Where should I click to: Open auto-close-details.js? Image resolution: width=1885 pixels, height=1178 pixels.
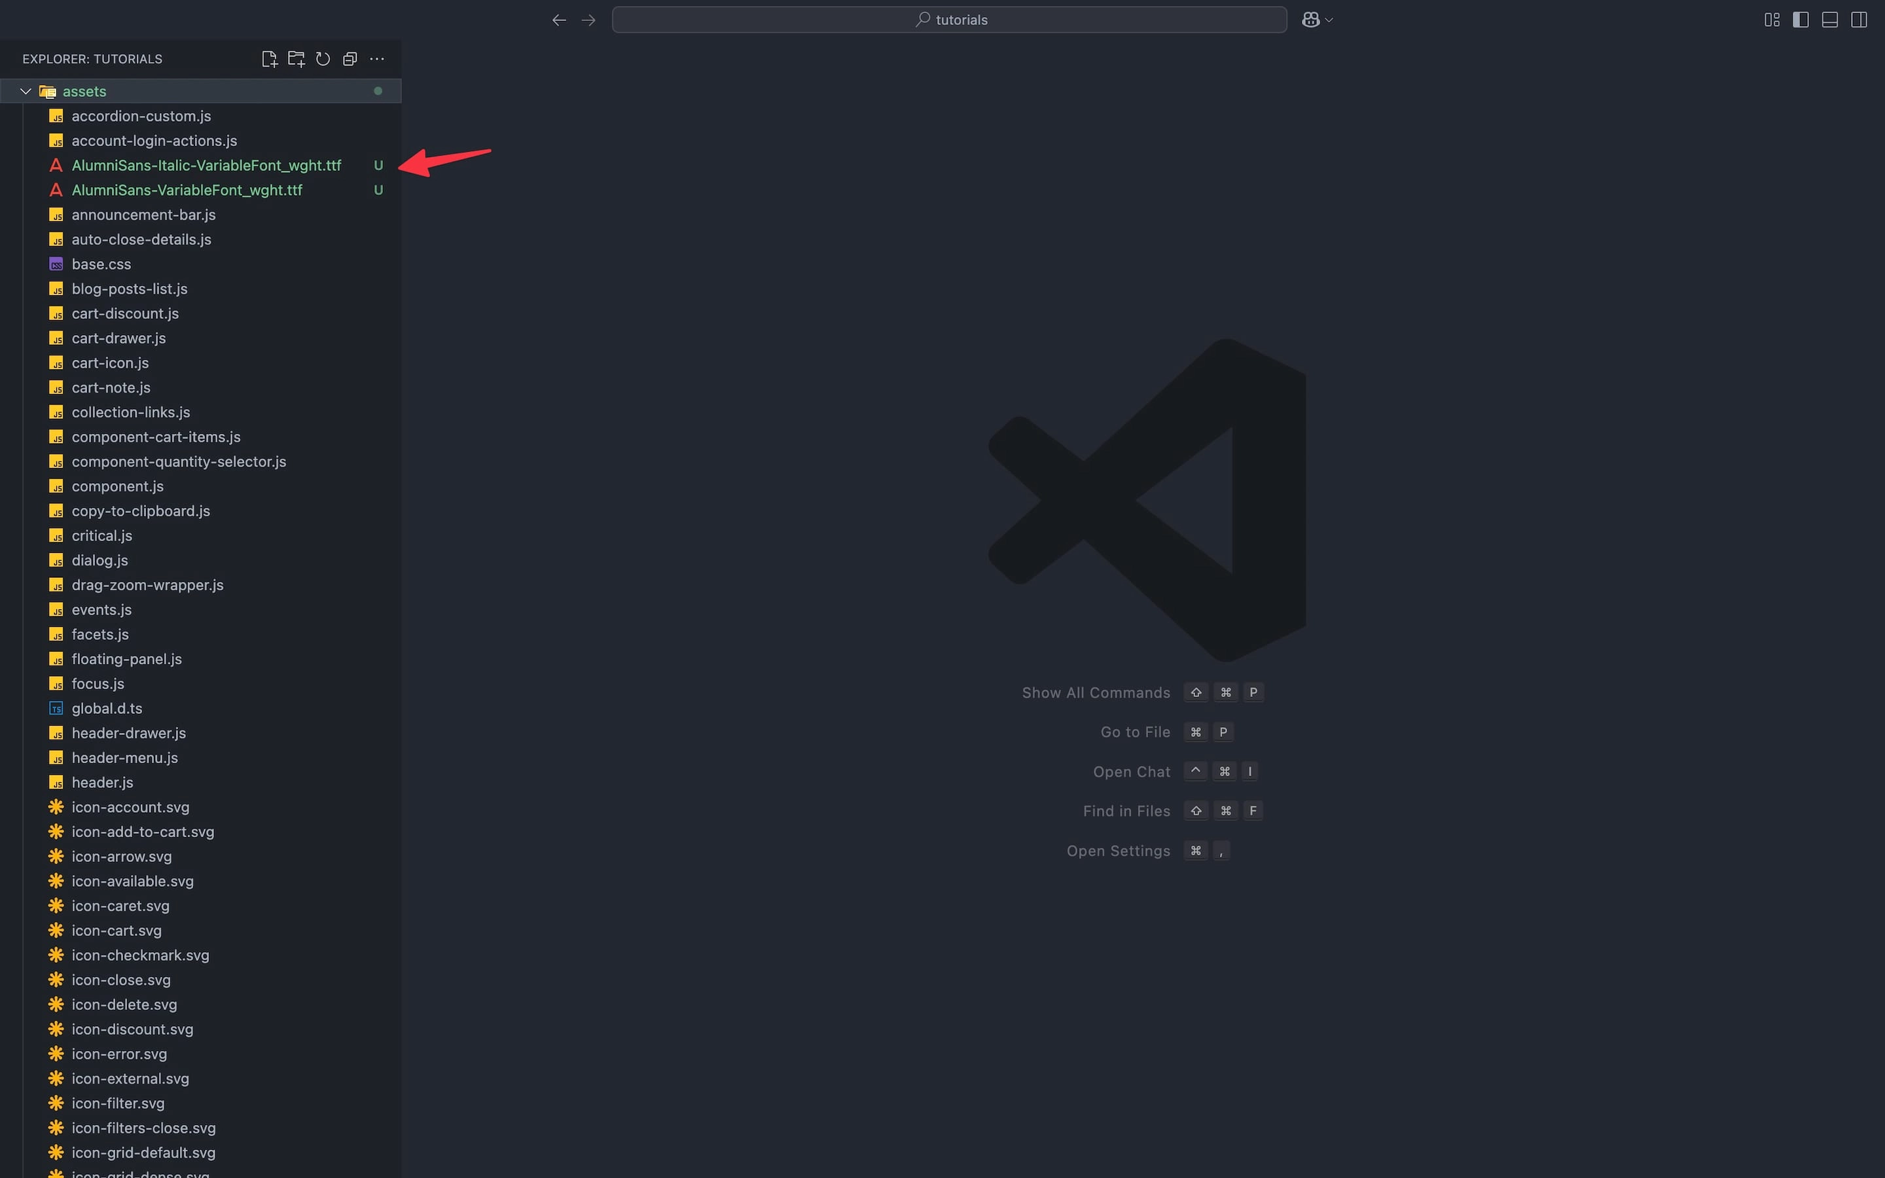(x=201, y=239)
